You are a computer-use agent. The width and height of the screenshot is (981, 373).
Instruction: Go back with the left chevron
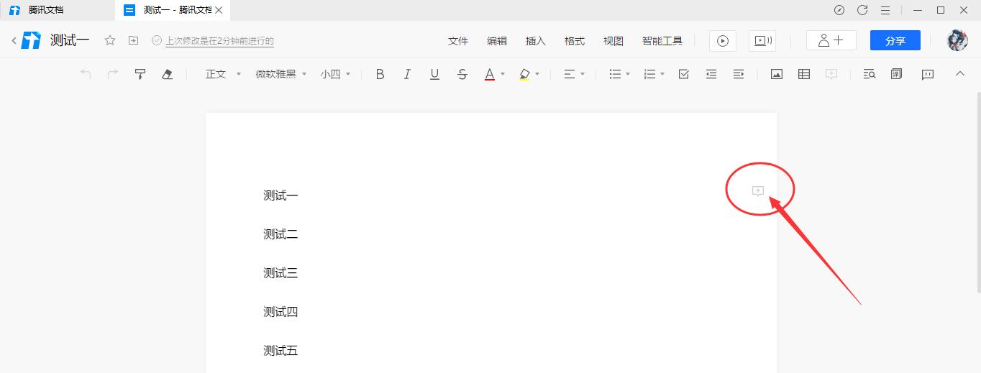[14, 41]
